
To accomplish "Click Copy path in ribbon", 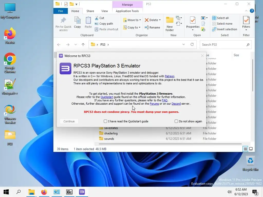I will [x=104, y=24].
